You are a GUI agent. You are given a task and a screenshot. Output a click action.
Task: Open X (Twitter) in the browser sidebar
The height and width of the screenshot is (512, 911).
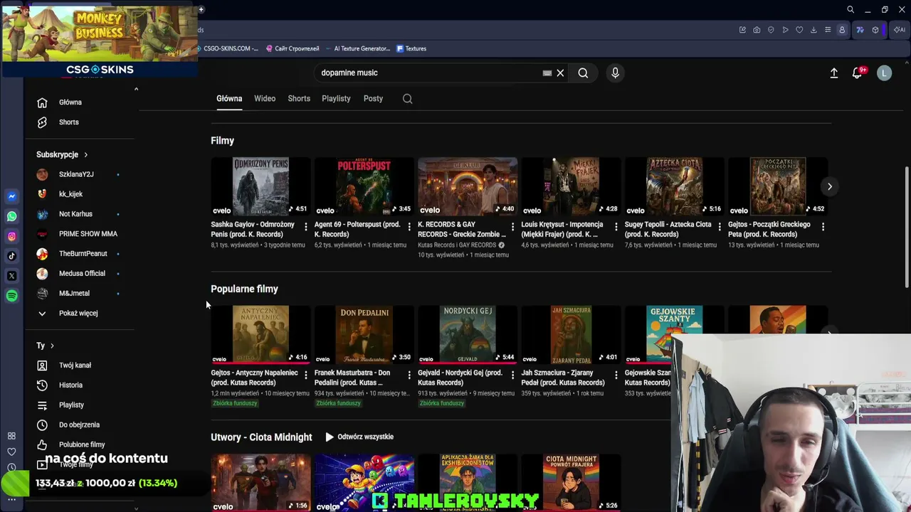point(11,276)
